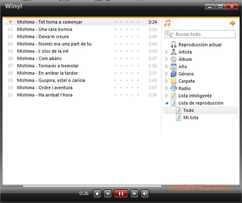
Task: Expand the Año tree node
Action: click(166, 66)
